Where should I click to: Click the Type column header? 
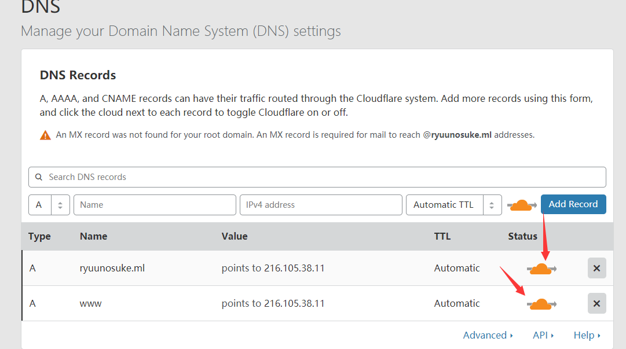coord(39,237)
